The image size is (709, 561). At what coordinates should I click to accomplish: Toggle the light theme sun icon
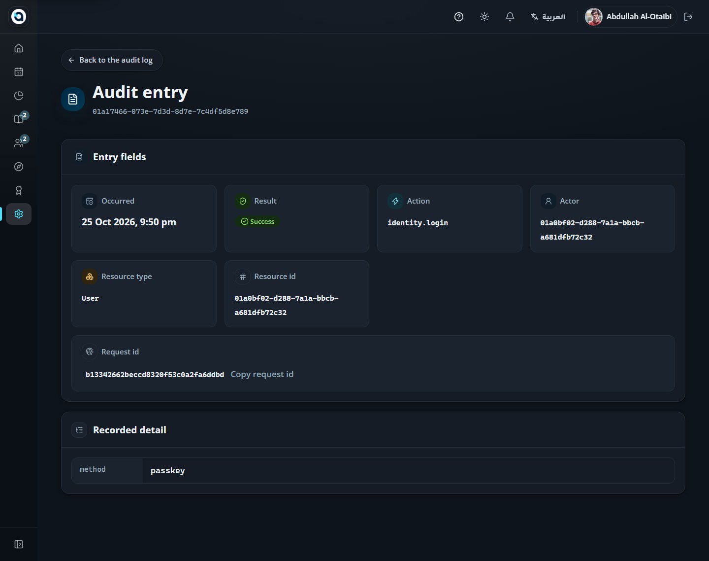(484, 17)
